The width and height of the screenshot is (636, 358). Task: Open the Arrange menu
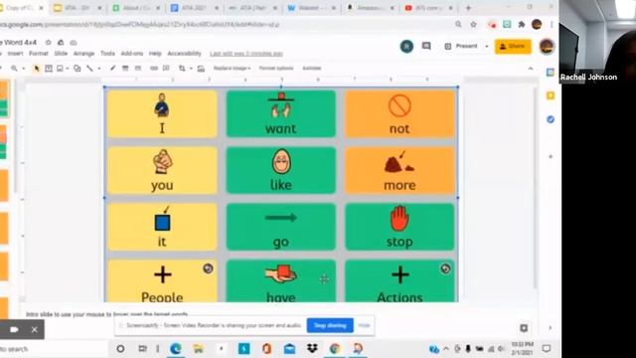83,54
